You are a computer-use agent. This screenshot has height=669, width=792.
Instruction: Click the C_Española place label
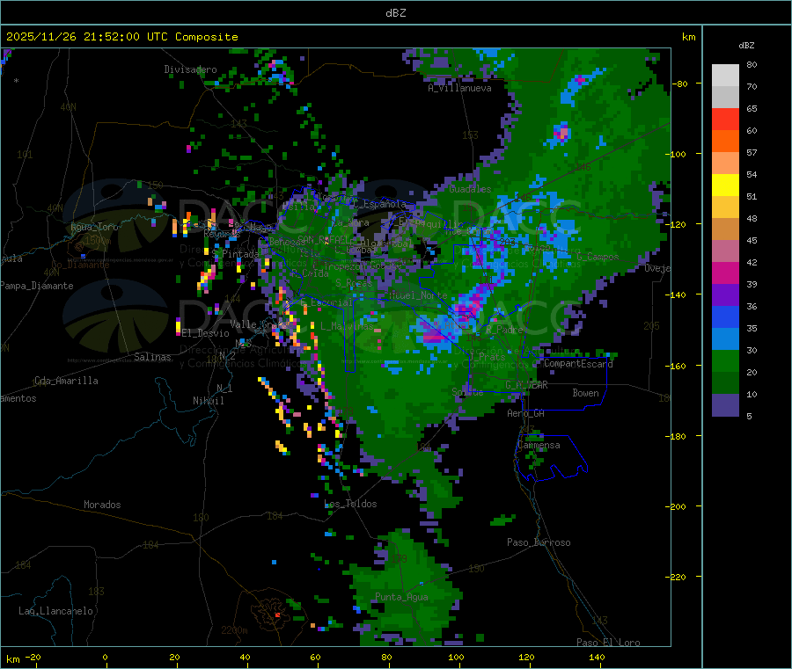(379, 204)
